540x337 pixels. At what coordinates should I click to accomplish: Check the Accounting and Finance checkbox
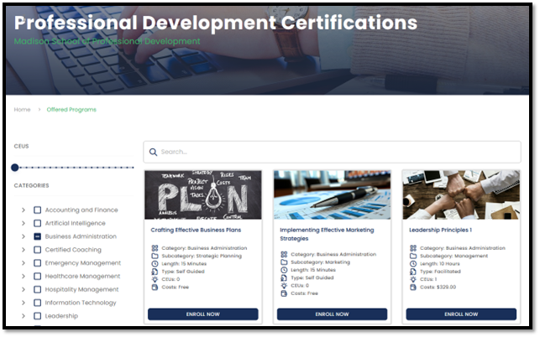[38, 210]
